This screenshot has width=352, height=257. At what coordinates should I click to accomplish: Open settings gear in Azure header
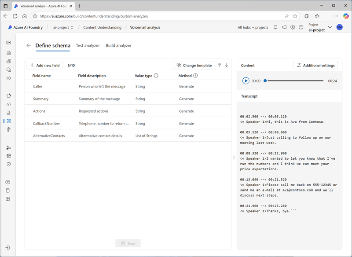coord(293,27)
